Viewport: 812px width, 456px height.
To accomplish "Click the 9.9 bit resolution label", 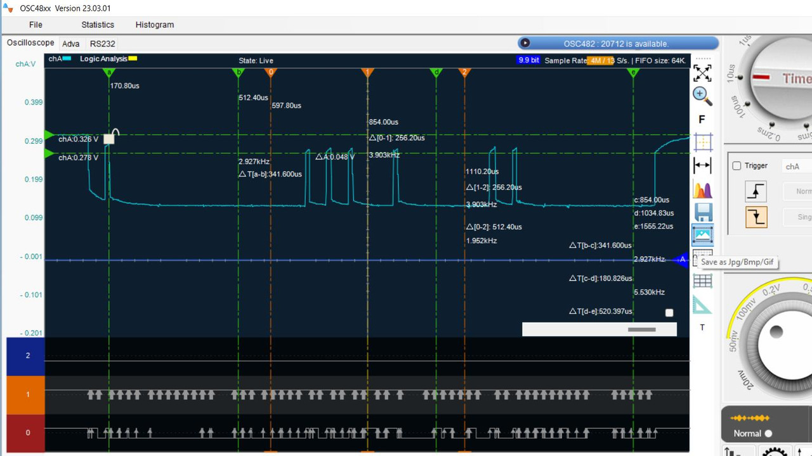I will coord(528,60).
